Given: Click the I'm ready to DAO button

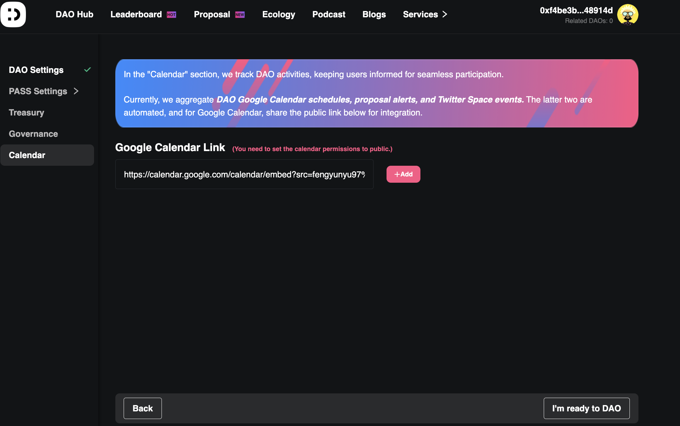Looking at the screenshot, I should (x=586, y=408).
